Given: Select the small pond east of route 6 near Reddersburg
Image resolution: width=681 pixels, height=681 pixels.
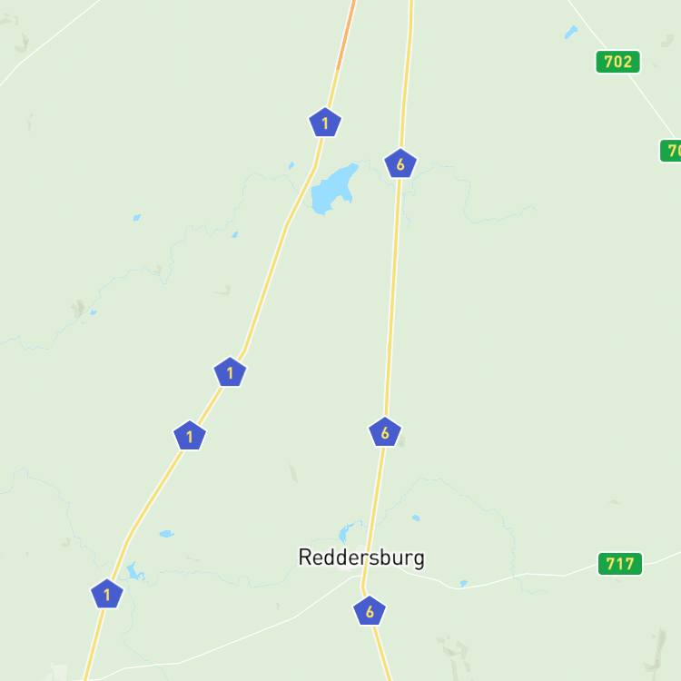Looking at the screenshot, I should [x=416, y=518].
